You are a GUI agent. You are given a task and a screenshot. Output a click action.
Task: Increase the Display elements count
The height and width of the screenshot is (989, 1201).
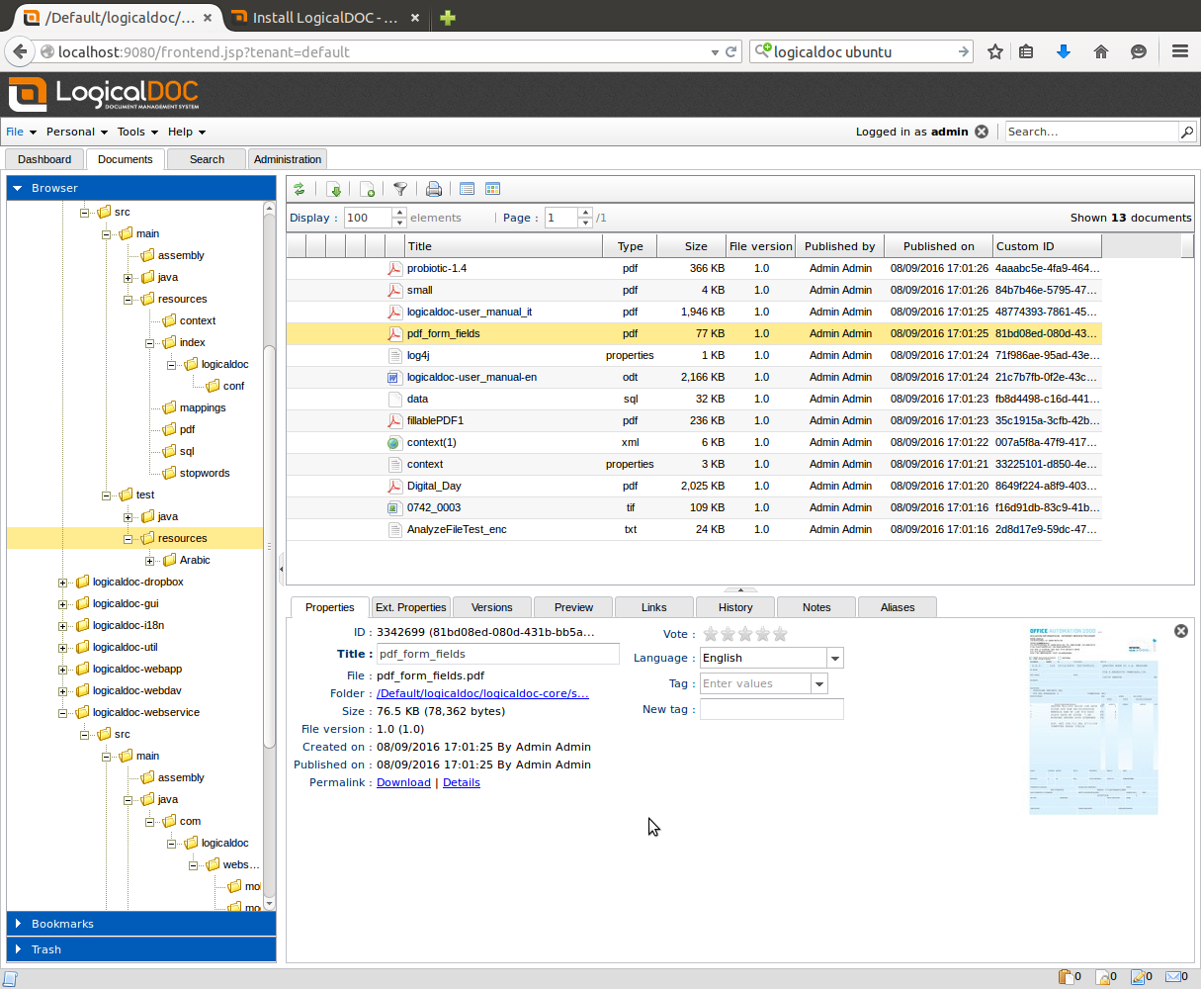(399, 213)
